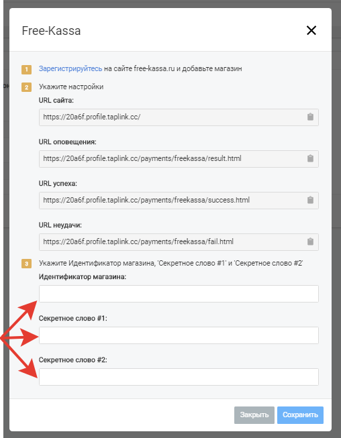Viewport: 341px width, 438px height.
Task: Copy the success URL via clipboard icon
Action: (310, 200)
